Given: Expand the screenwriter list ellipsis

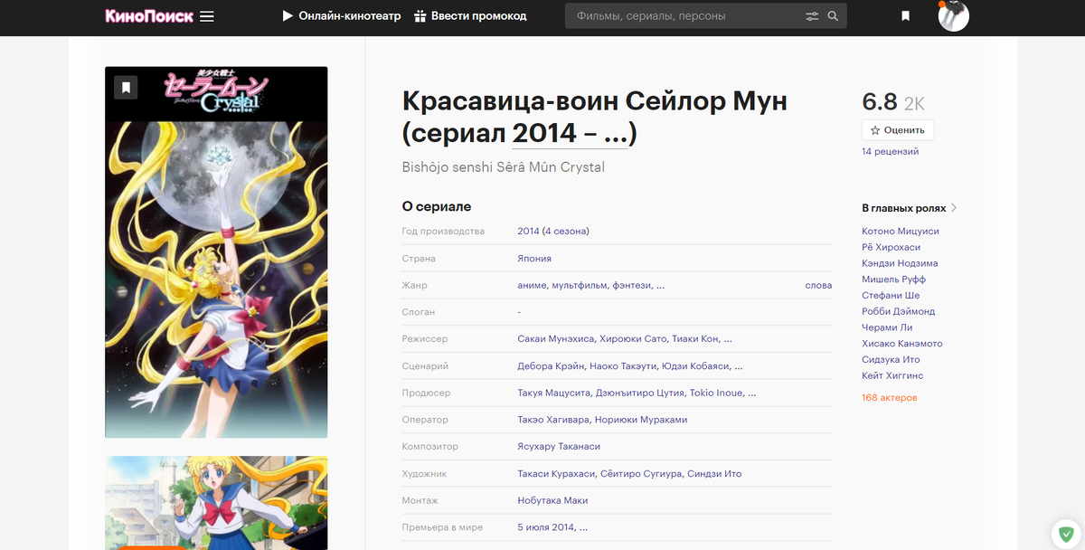Looking at the screenshot, I should pyautogui.click(x=739, y=366).
